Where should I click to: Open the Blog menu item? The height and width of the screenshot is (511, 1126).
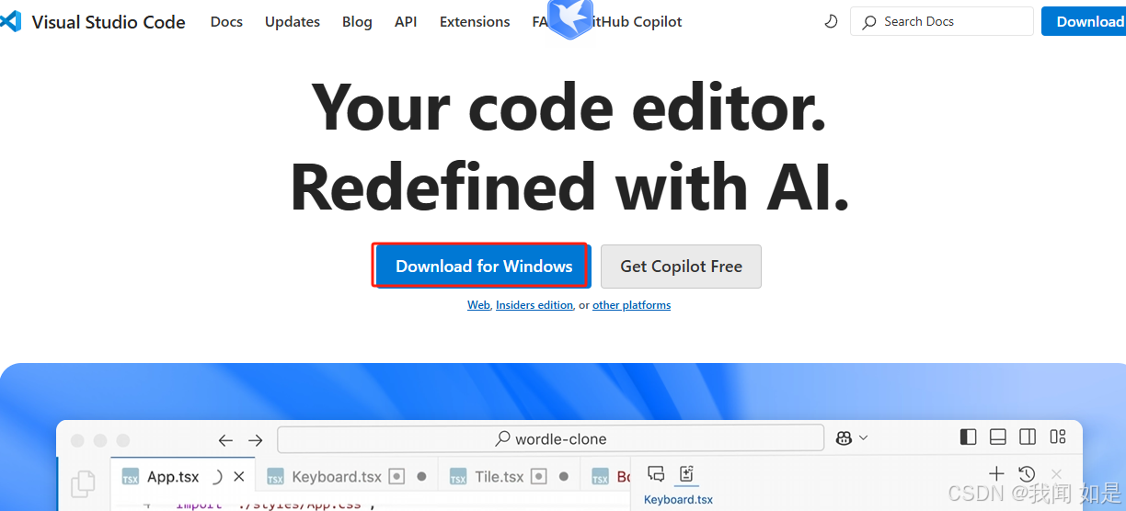point(357,21)
